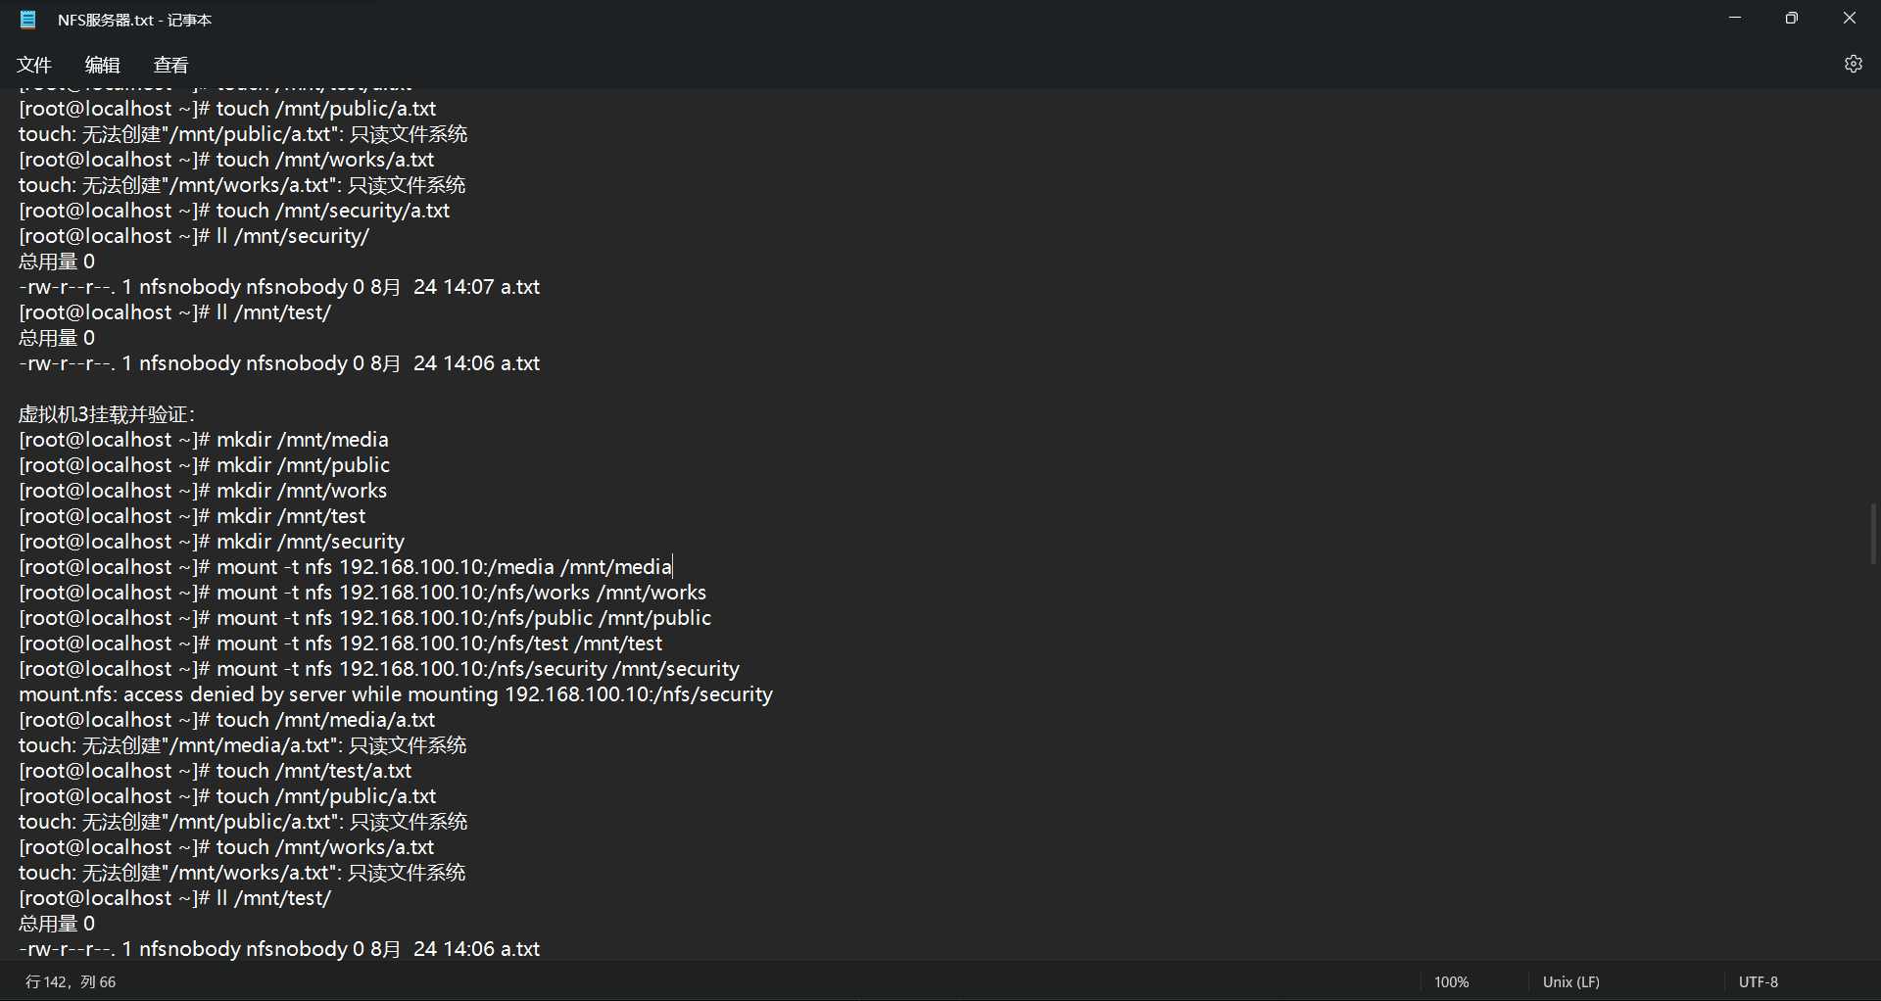Click the vertical scrollbar thumb
This screenshot has height=1001, width=1881.
(x=1873, y=534)
